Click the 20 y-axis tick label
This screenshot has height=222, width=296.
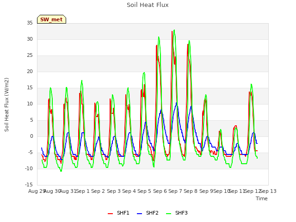pos(30,72)
